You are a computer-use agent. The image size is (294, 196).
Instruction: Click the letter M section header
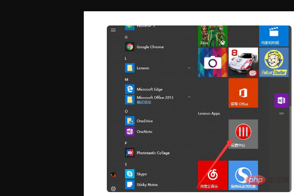[x=126, y=79]
